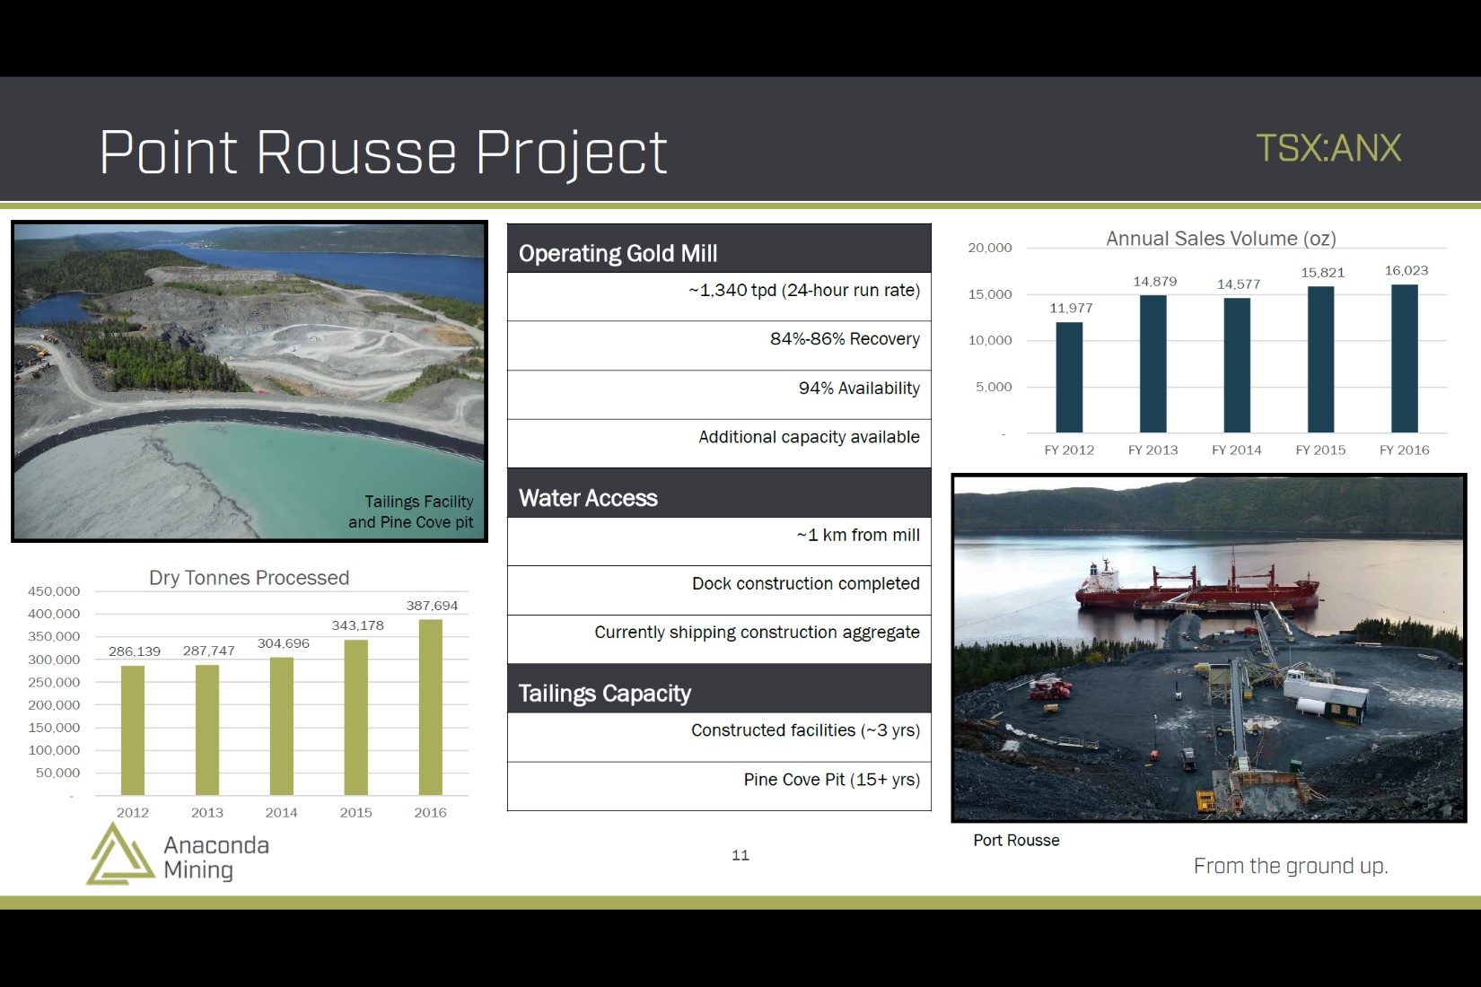Screen dimensions: 1481x987
Task: Click the 'Tailings Capacity' header
Action: tap(719, 688)
